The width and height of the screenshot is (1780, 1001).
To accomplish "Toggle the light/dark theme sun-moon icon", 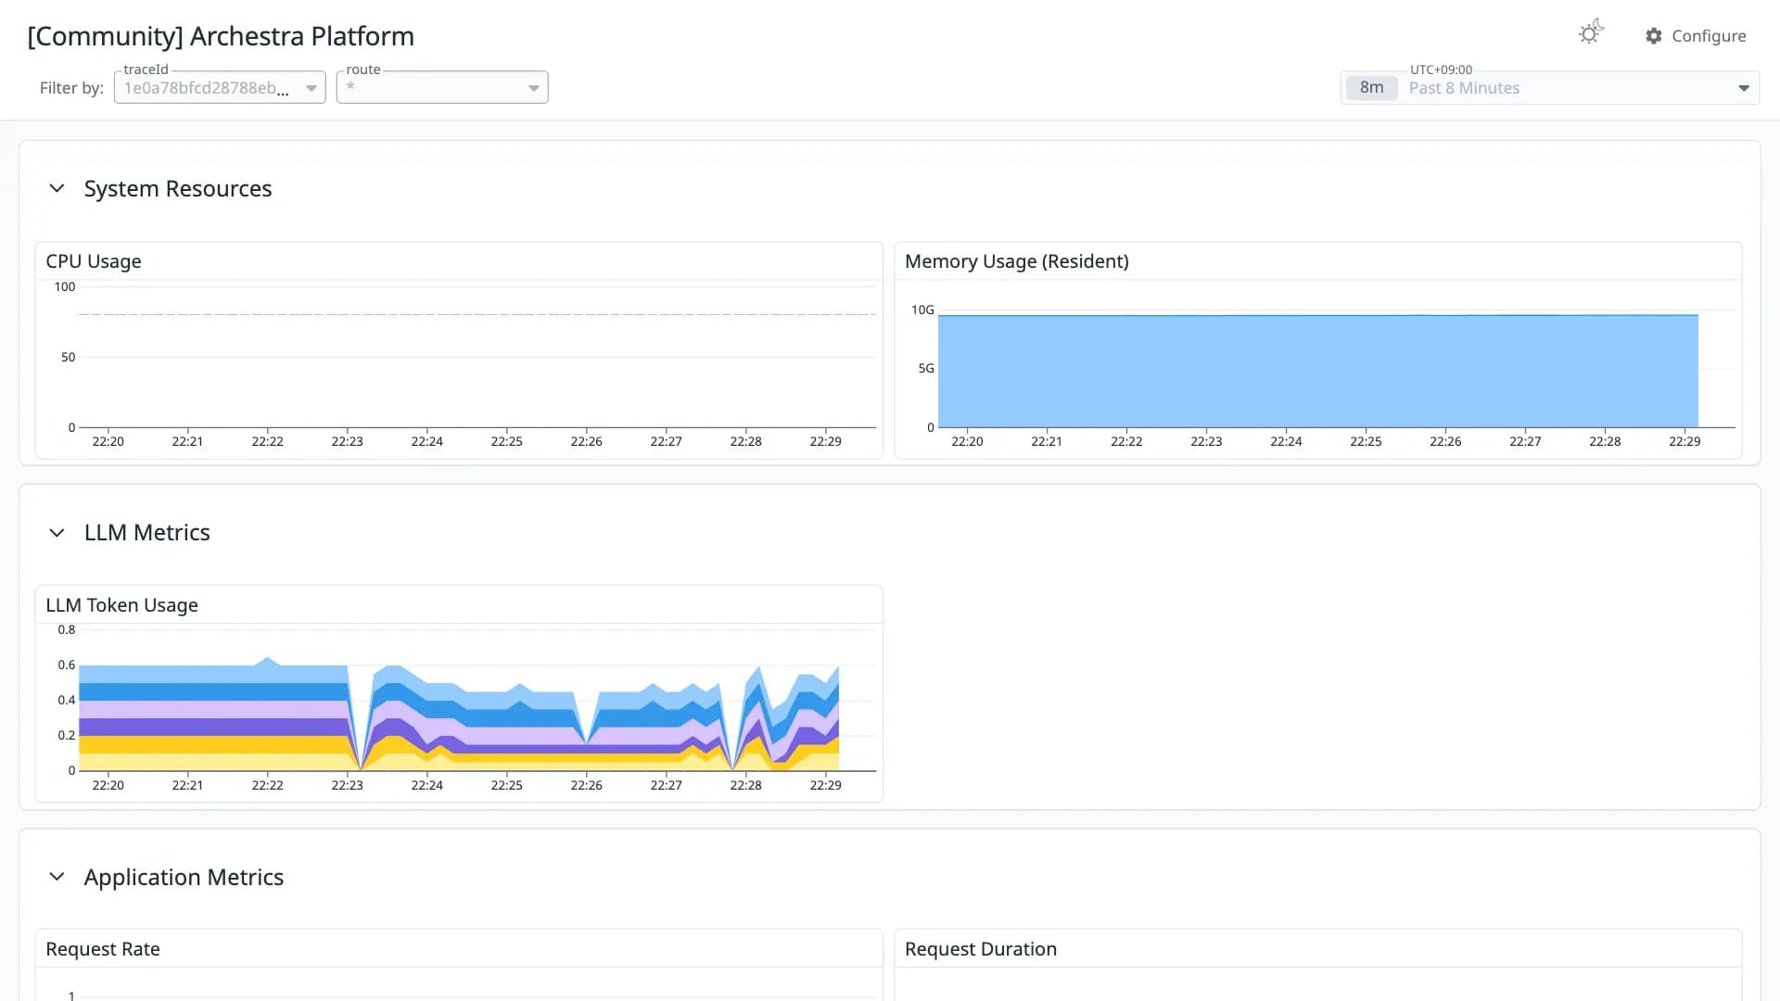I will [1591, 33].
